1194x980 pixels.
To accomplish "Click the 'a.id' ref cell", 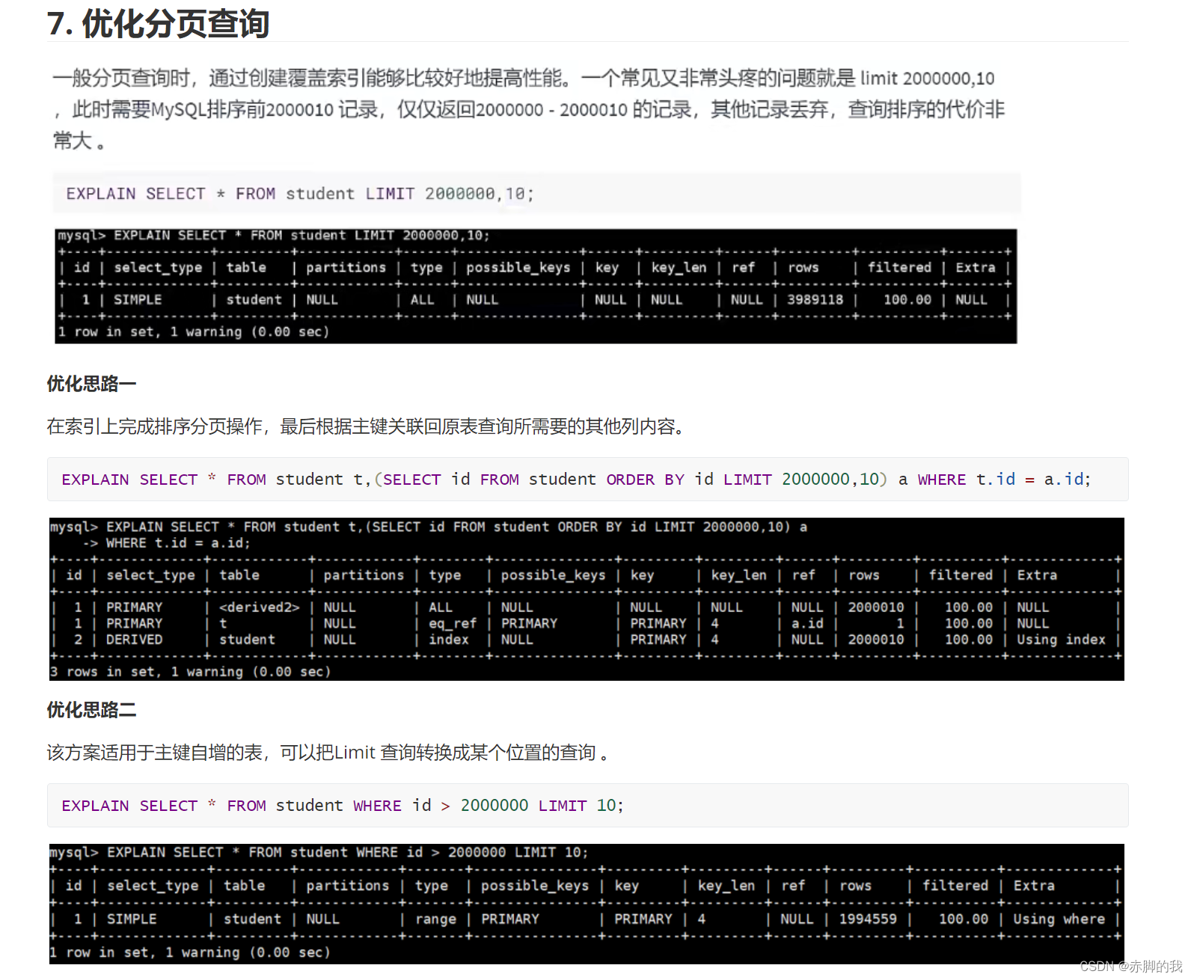I will pos(807,623).
